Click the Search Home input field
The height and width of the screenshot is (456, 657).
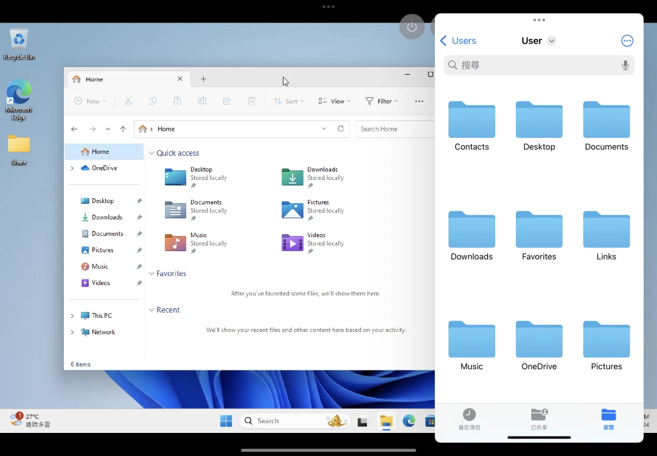tap(394, 129)
